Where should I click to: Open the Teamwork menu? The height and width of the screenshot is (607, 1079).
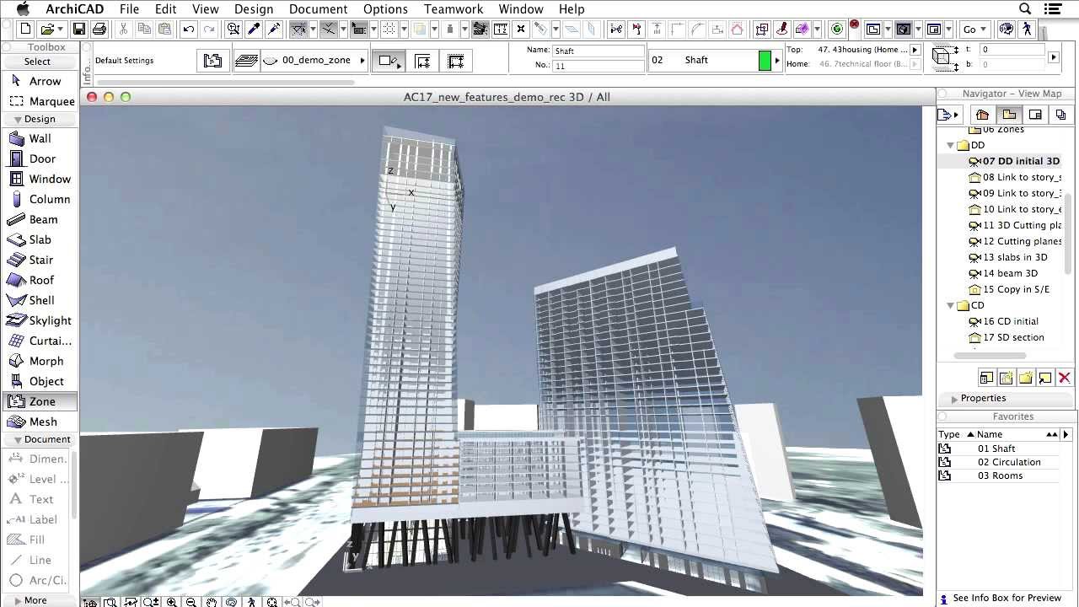[454, 9]
